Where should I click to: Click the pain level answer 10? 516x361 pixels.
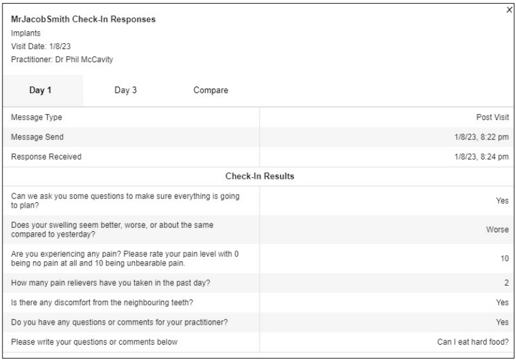(x=505, y=259)
